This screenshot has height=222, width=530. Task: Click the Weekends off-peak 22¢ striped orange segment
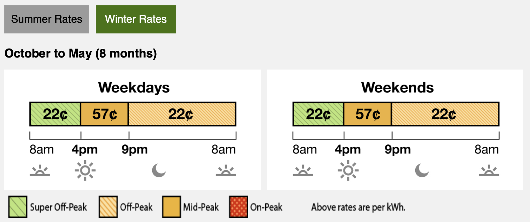click(445, 114)
